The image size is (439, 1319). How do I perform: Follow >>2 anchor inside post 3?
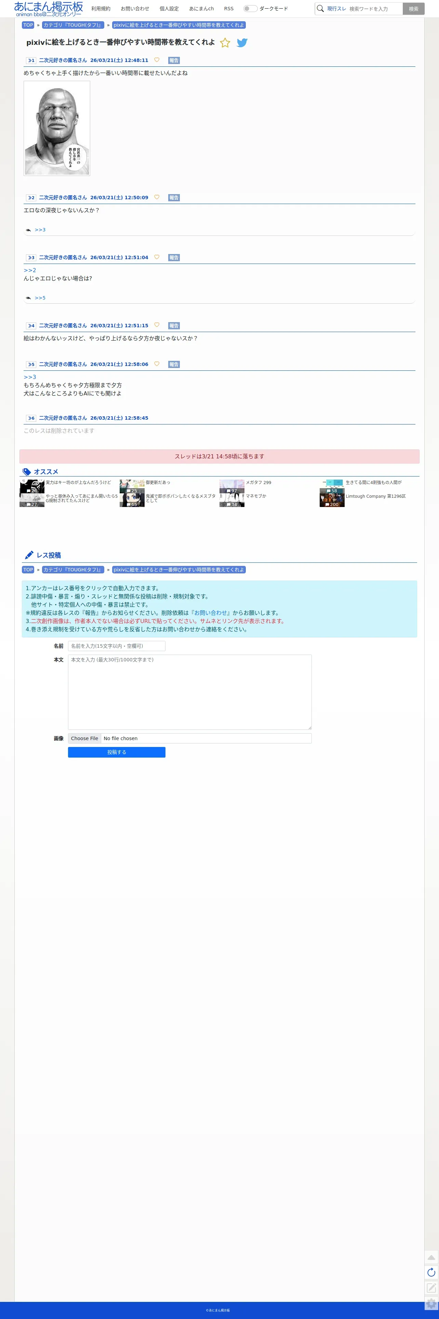(30, 270)
